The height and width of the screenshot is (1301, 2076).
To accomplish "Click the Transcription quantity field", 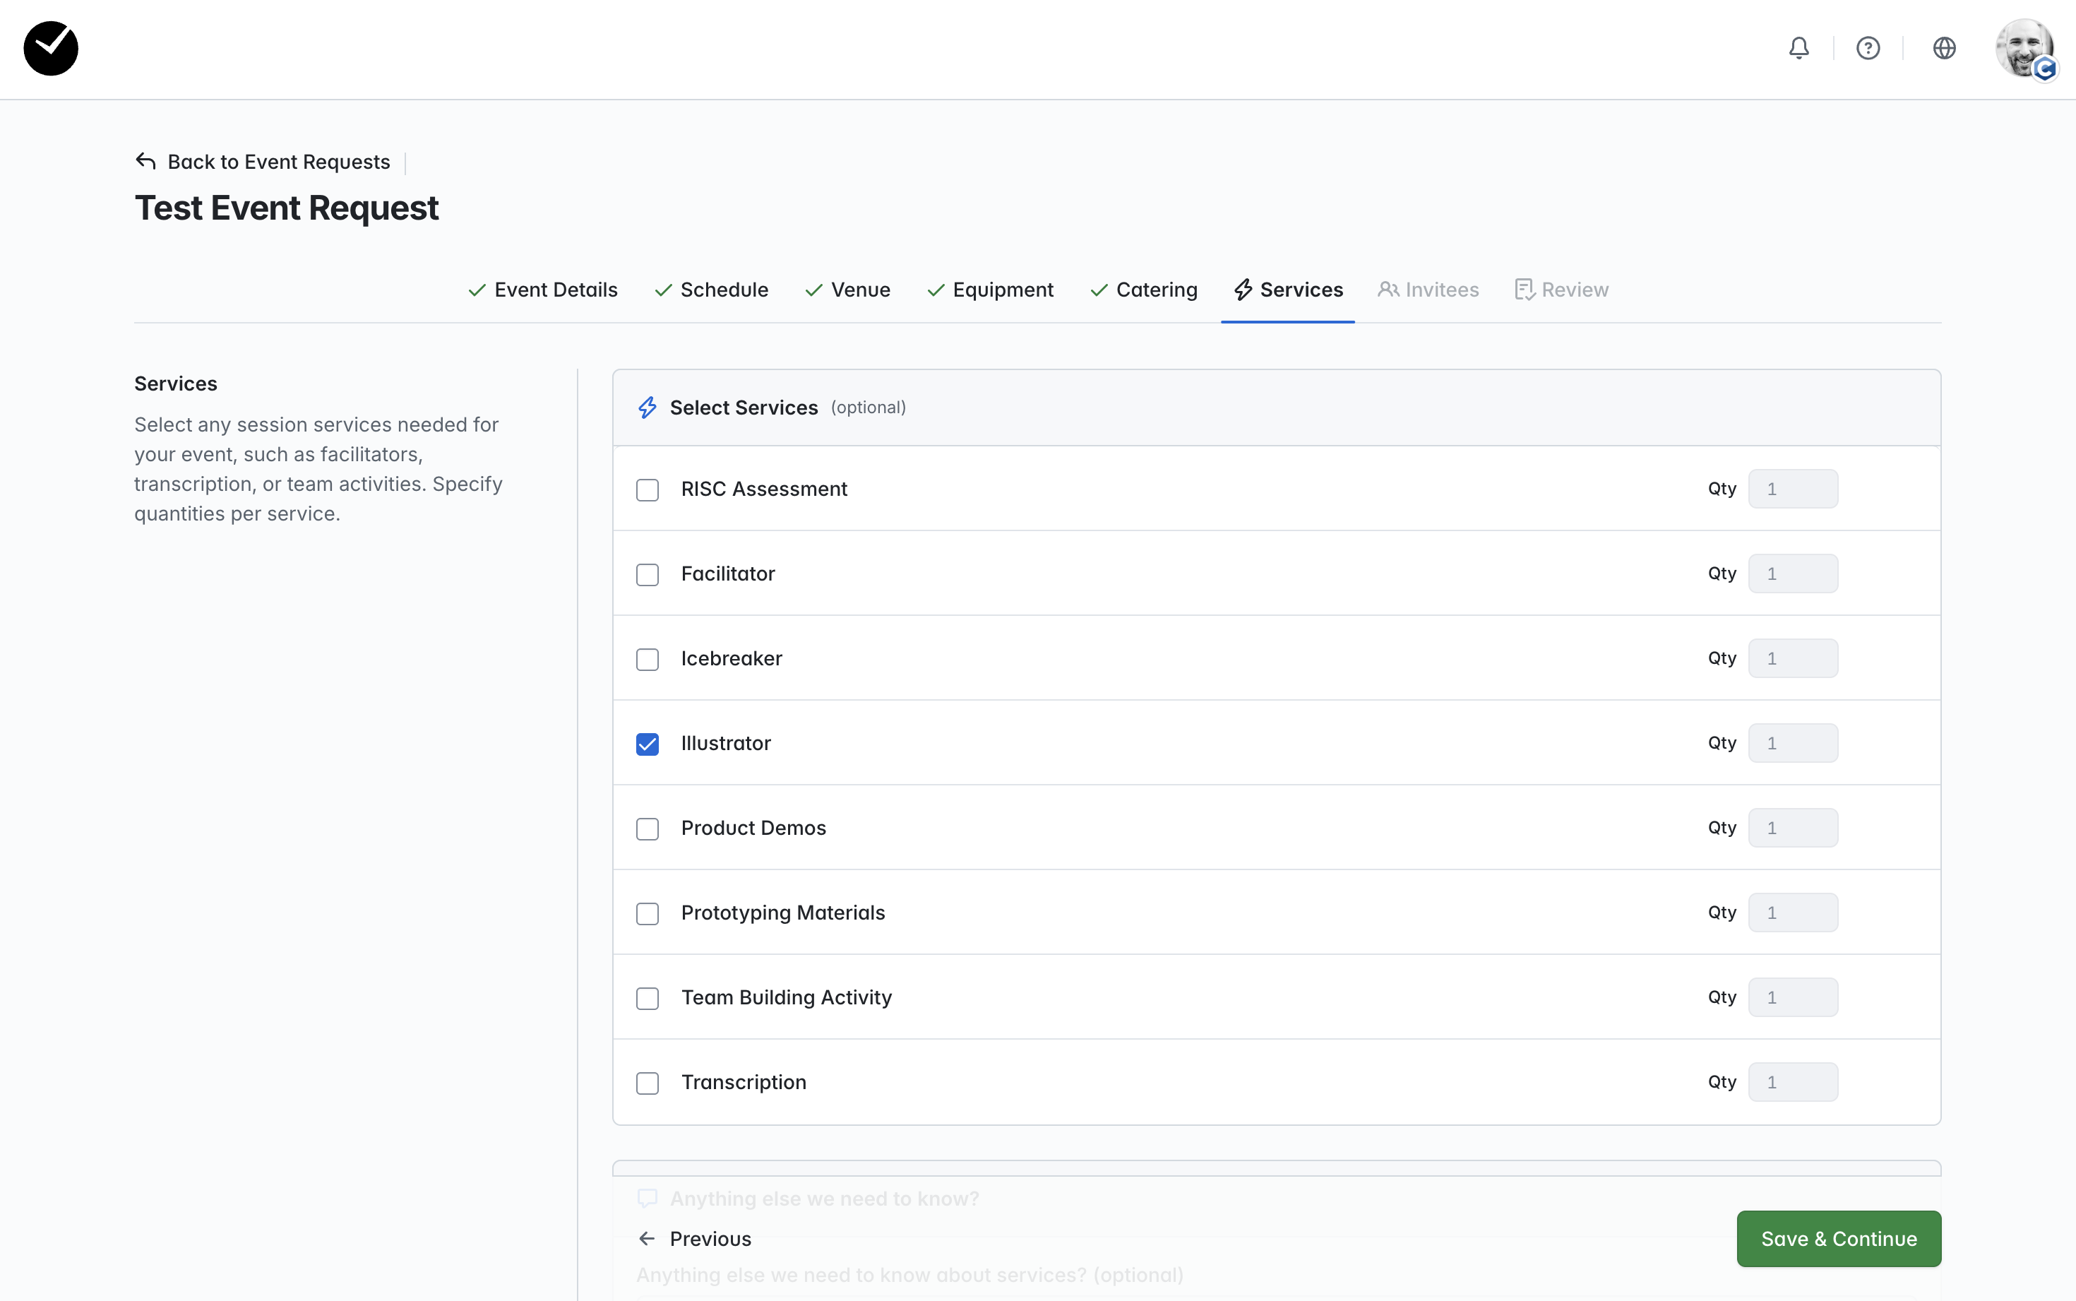I will click(x=1793, y=1083).
